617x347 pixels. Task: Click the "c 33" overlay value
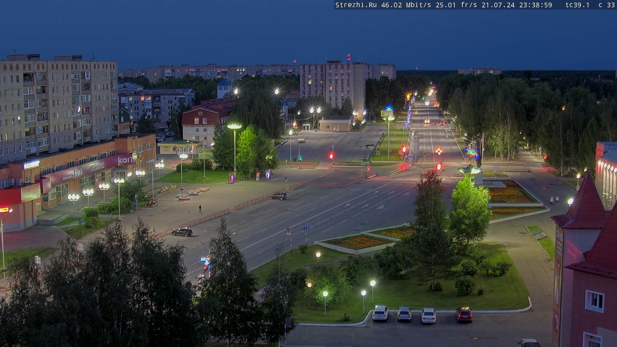point(607,5)
